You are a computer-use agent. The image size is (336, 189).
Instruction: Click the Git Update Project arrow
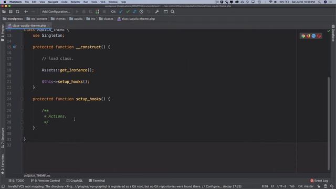tap(121, 12)
